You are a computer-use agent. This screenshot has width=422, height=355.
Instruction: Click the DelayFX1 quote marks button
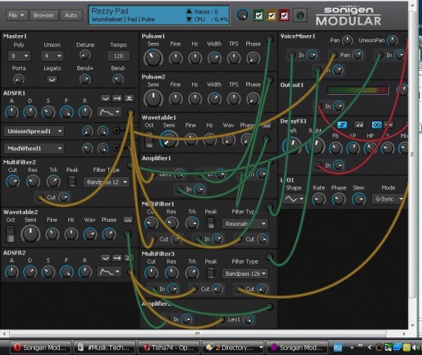click(359, 125)
